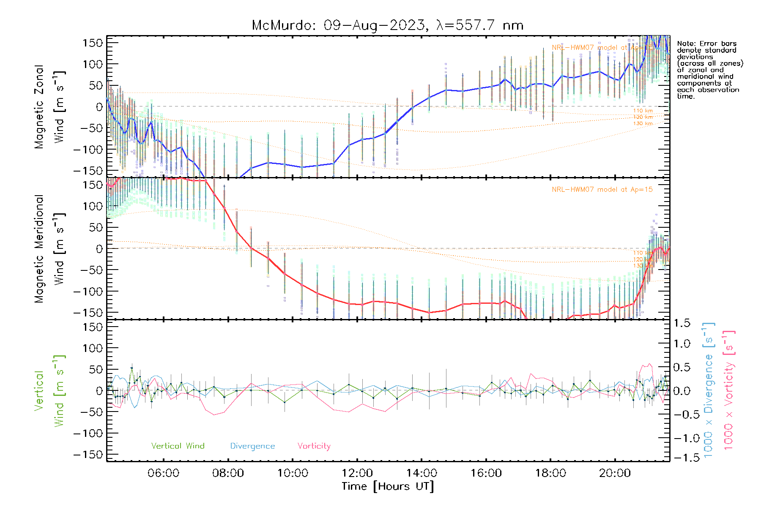This screenshot has width=761, height=507.
Task: Select the green Vertical Wind legend label
Action: 178,446
